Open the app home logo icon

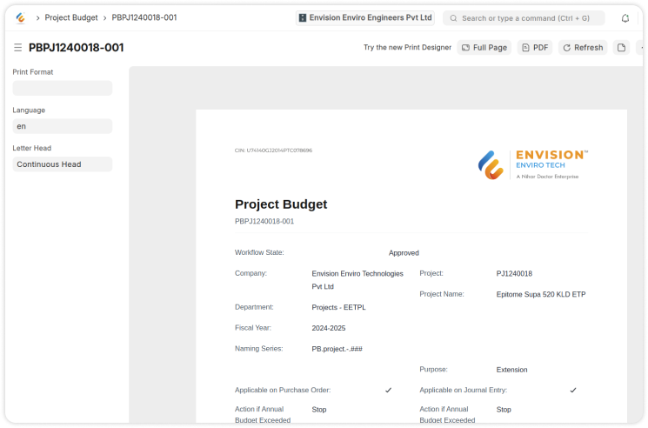pos(20,17)
